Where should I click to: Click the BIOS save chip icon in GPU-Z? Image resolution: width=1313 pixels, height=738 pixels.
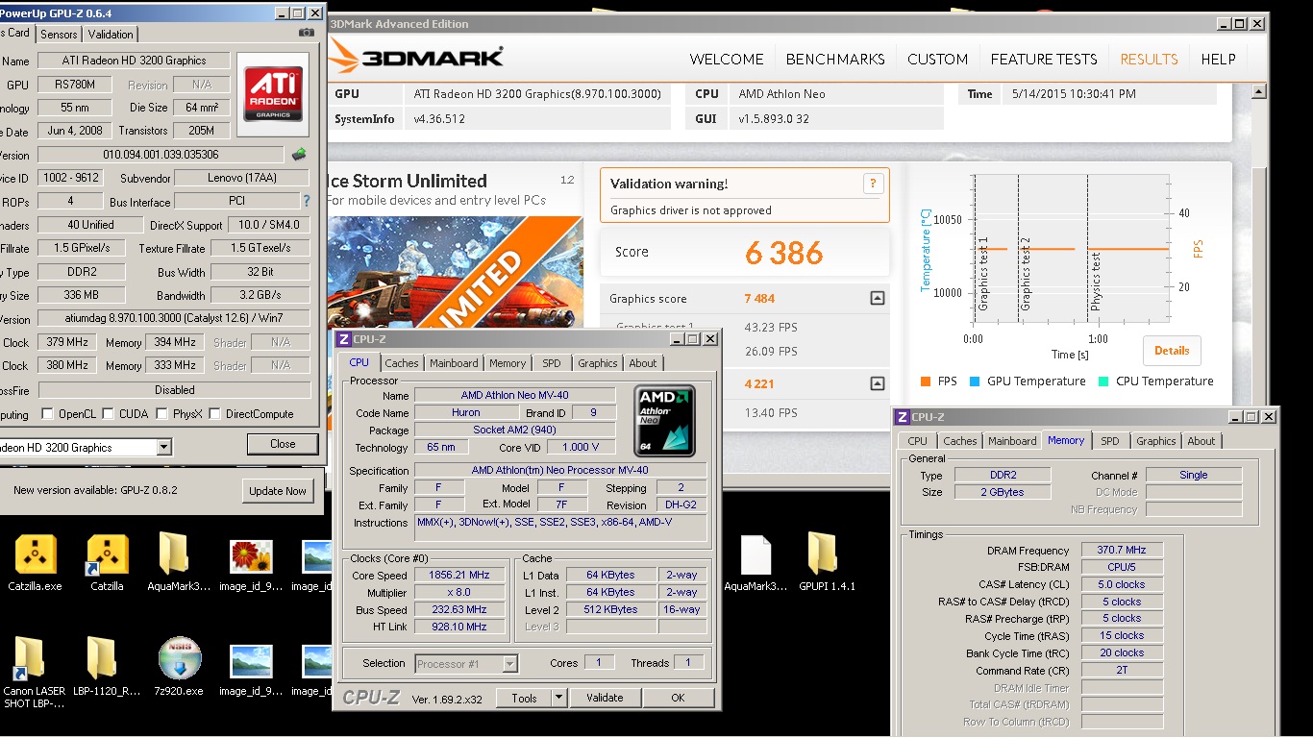coord(299,154)
